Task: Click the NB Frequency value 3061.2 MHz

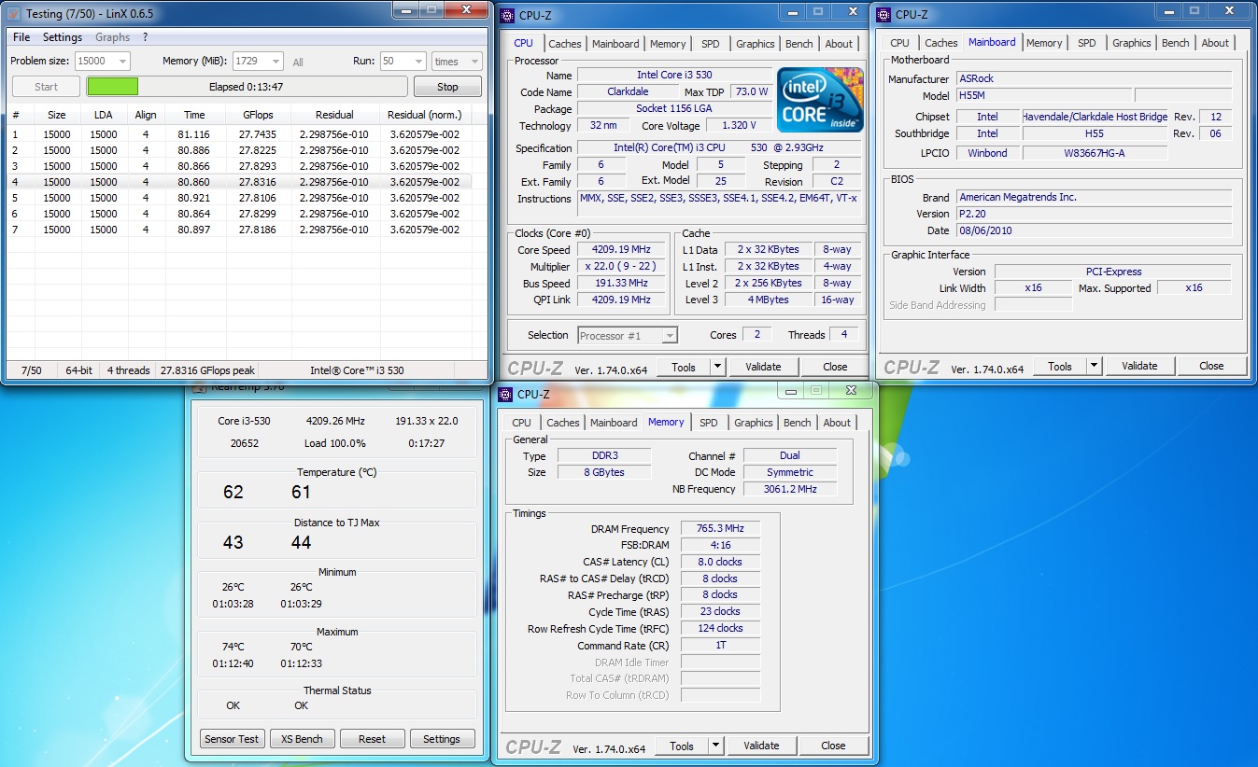Action: [791, 489]
